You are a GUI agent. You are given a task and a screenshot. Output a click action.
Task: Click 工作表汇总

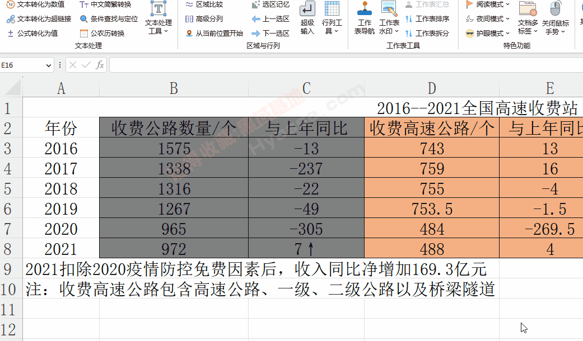point(427,4)
